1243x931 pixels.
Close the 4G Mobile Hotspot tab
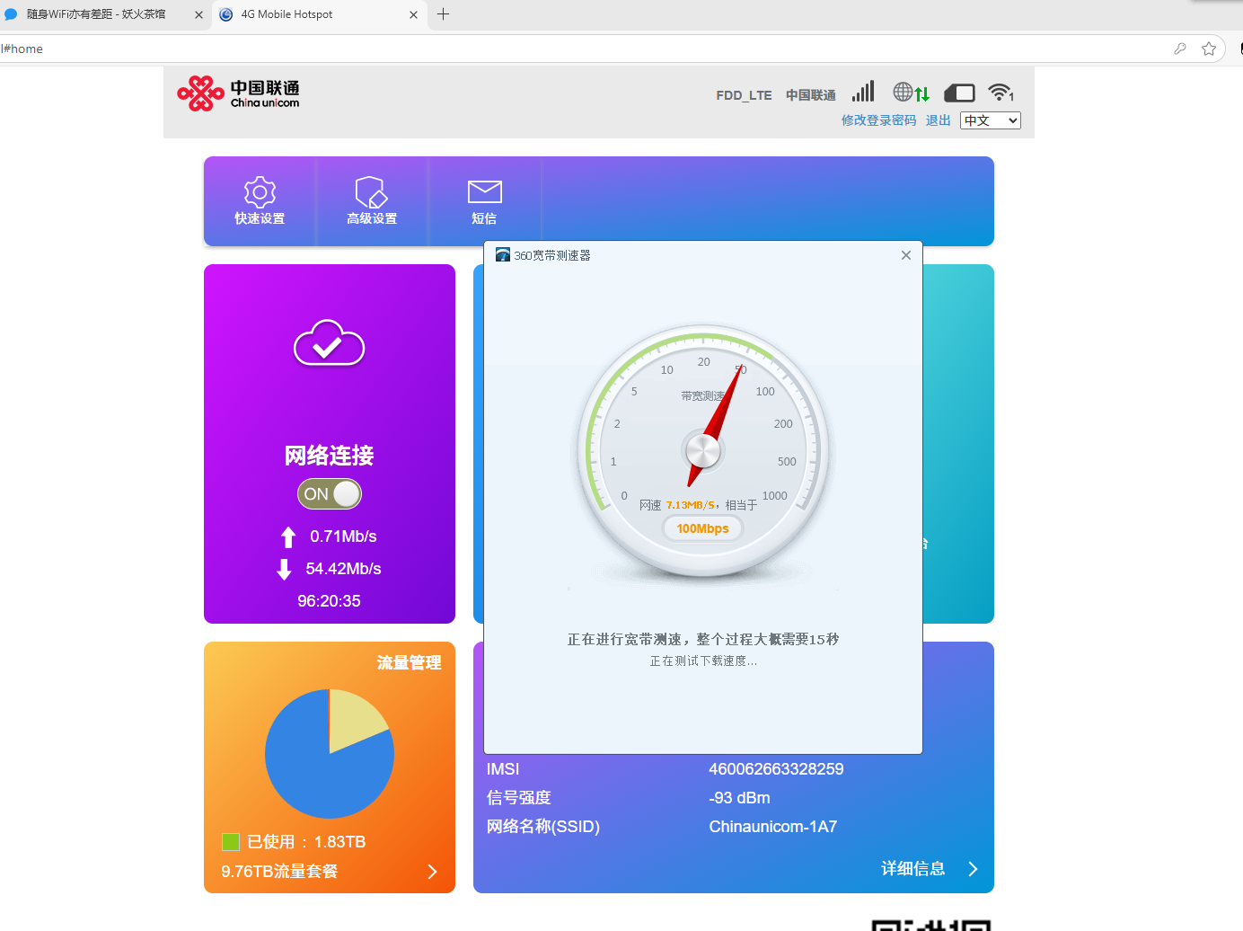pos(413,14)
